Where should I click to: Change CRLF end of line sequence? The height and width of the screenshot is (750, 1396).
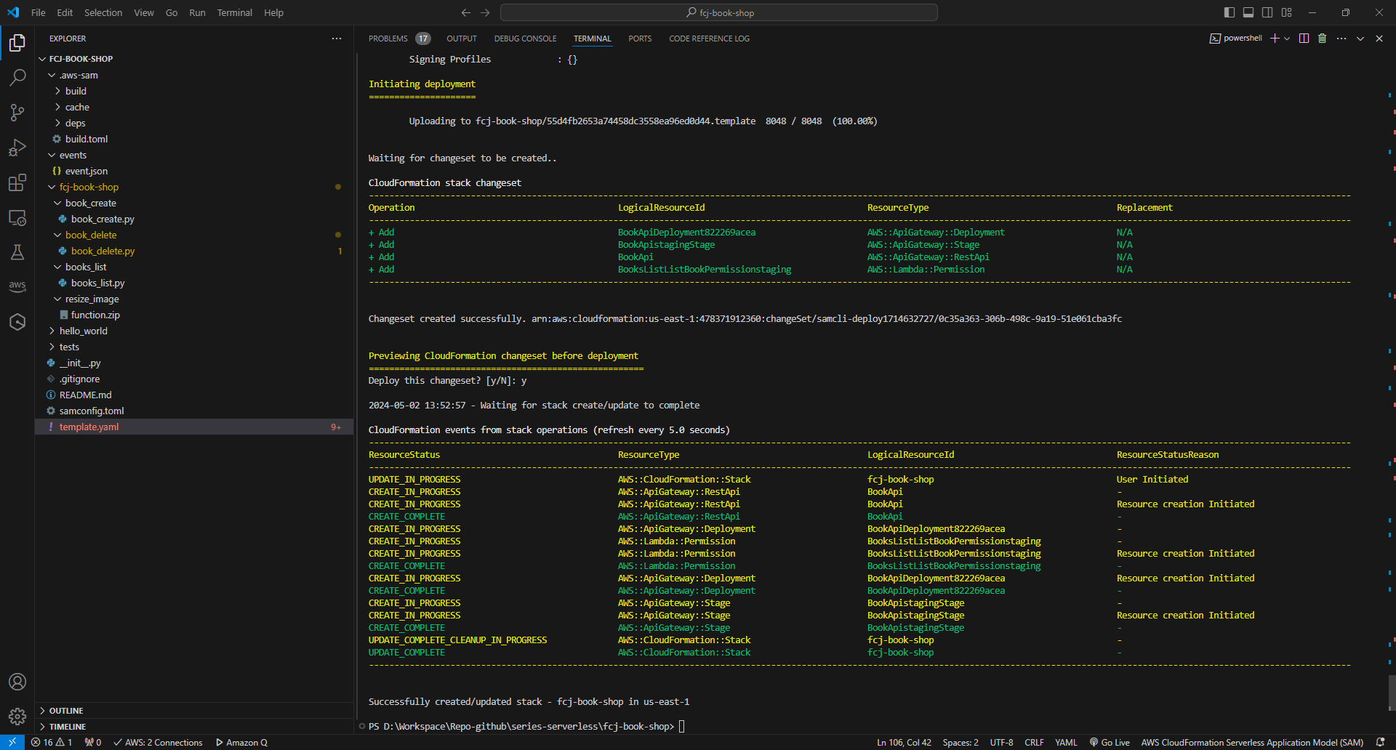tap(1034, 742)
